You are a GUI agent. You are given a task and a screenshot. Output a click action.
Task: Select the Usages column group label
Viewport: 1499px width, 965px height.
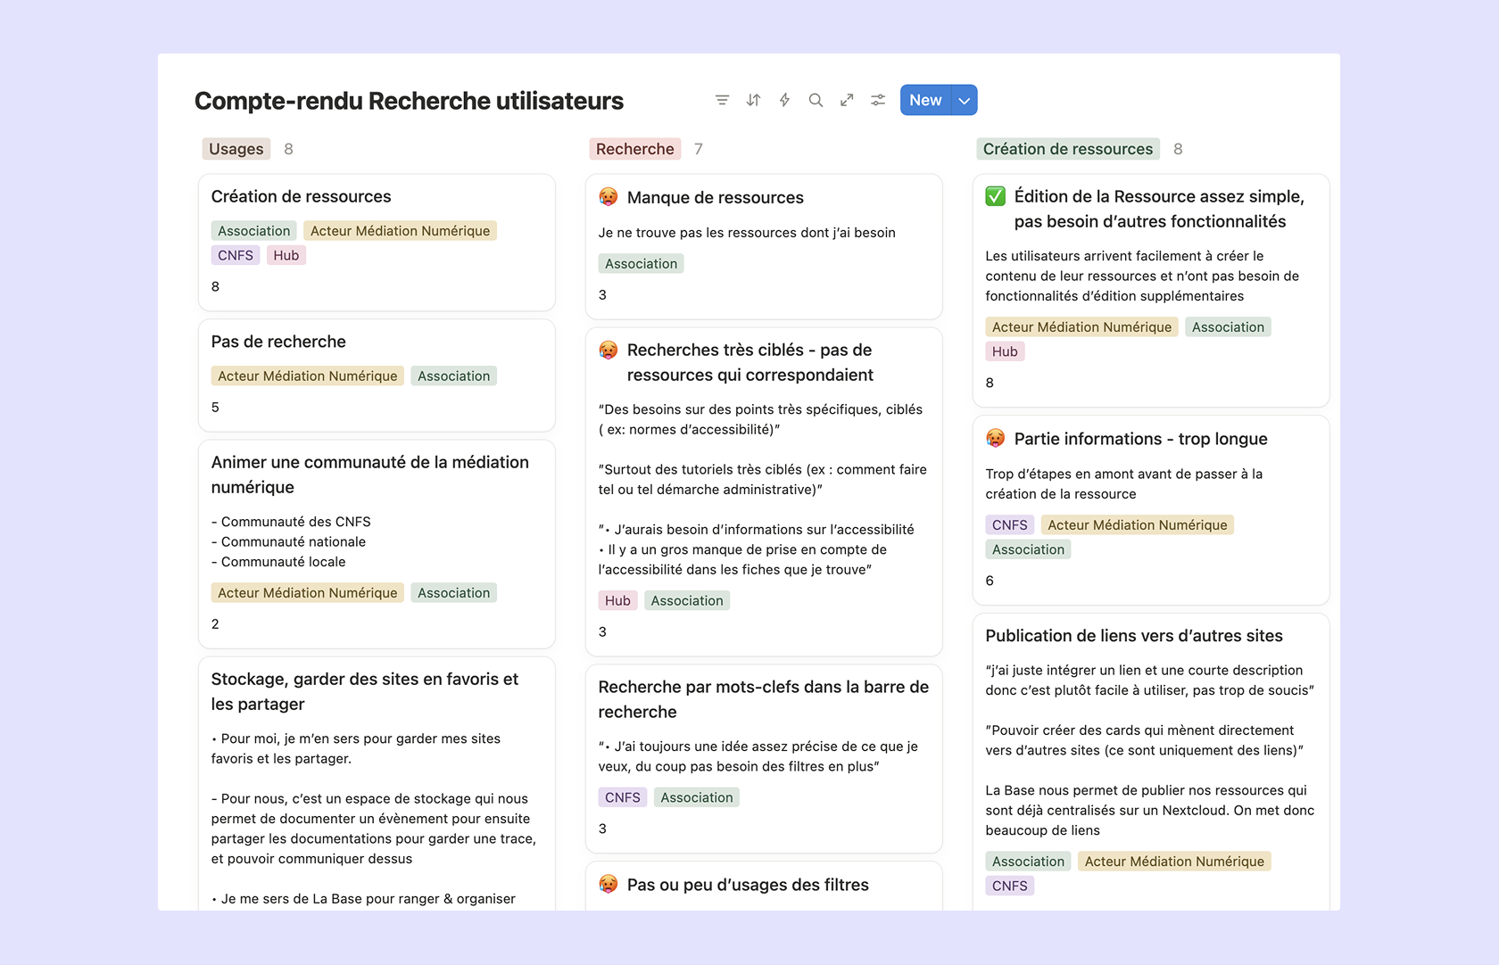pos(236,149)
